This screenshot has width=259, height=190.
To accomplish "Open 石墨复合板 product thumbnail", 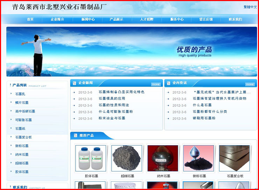I will point(234,158).
